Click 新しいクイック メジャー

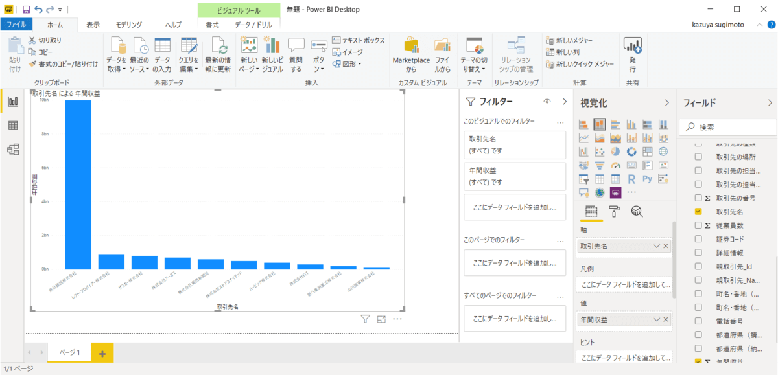tap(580, 63)
